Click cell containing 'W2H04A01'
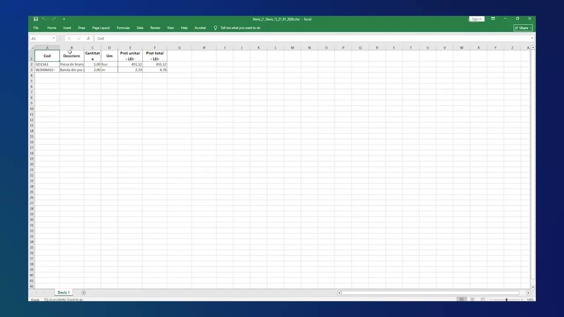This screenshot has width=564, height=317. click(x=47, y=70)
